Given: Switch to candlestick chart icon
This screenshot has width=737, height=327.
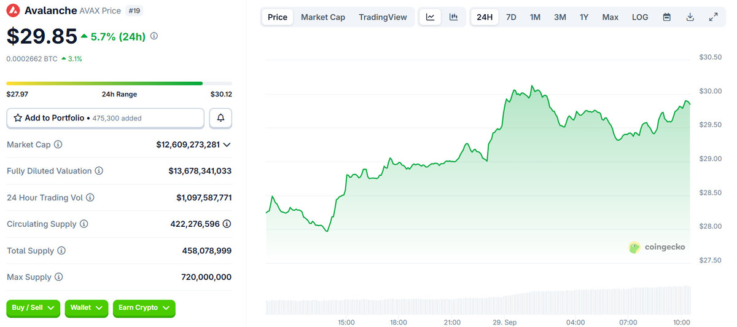Looking at the screenshot, I should coord(453,17).
